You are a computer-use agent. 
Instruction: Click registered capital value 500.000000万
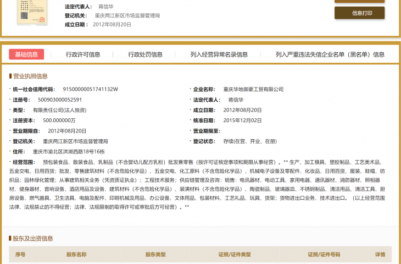click(59, 120)
